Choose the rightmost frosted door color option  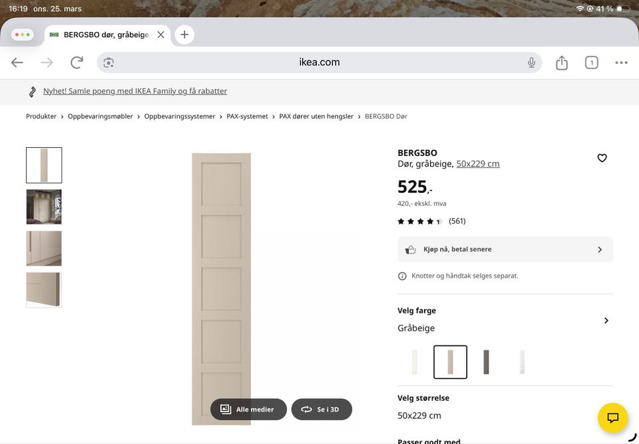[x=522, y=361]
